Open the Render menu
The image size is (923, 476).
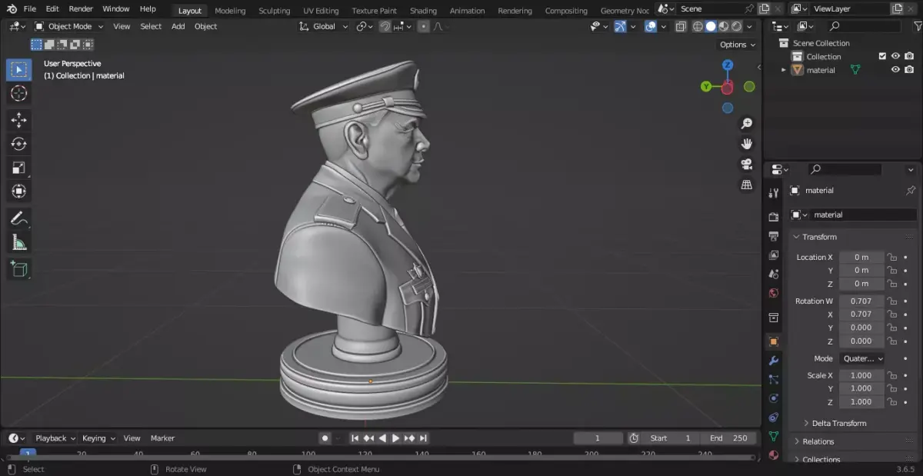(81, 8)
